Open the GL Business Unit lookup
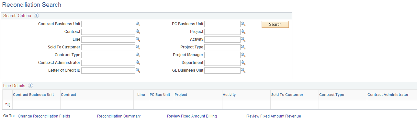The image size is (417, 122). (x=243, y=70)
